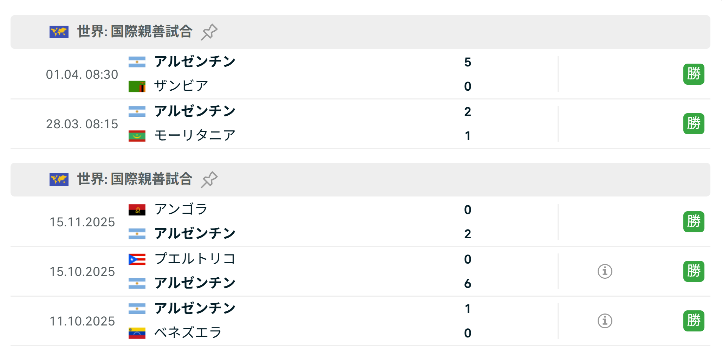722x355 pixels.
Task: Click the 勝 badge for the Puerto Rico match
Action: (694, 271)
